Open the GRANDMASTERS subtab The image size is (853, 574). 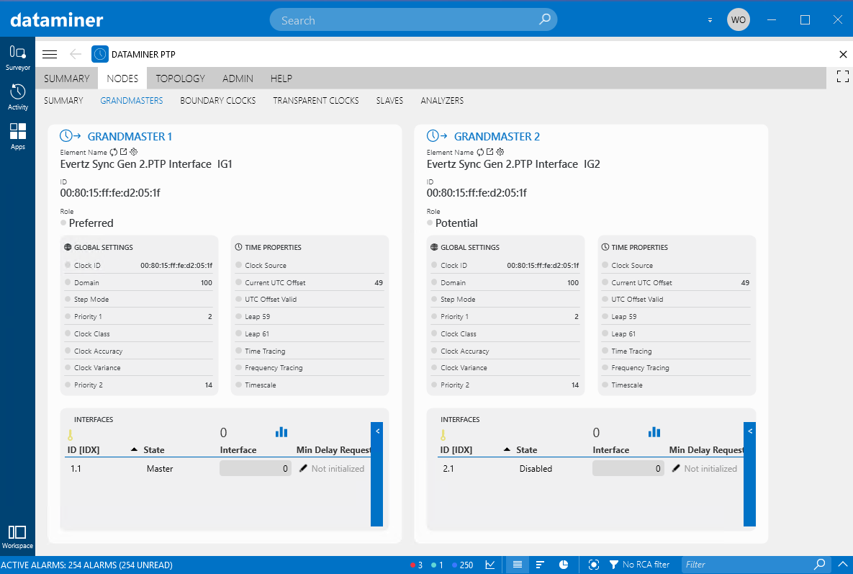(132, 101)
